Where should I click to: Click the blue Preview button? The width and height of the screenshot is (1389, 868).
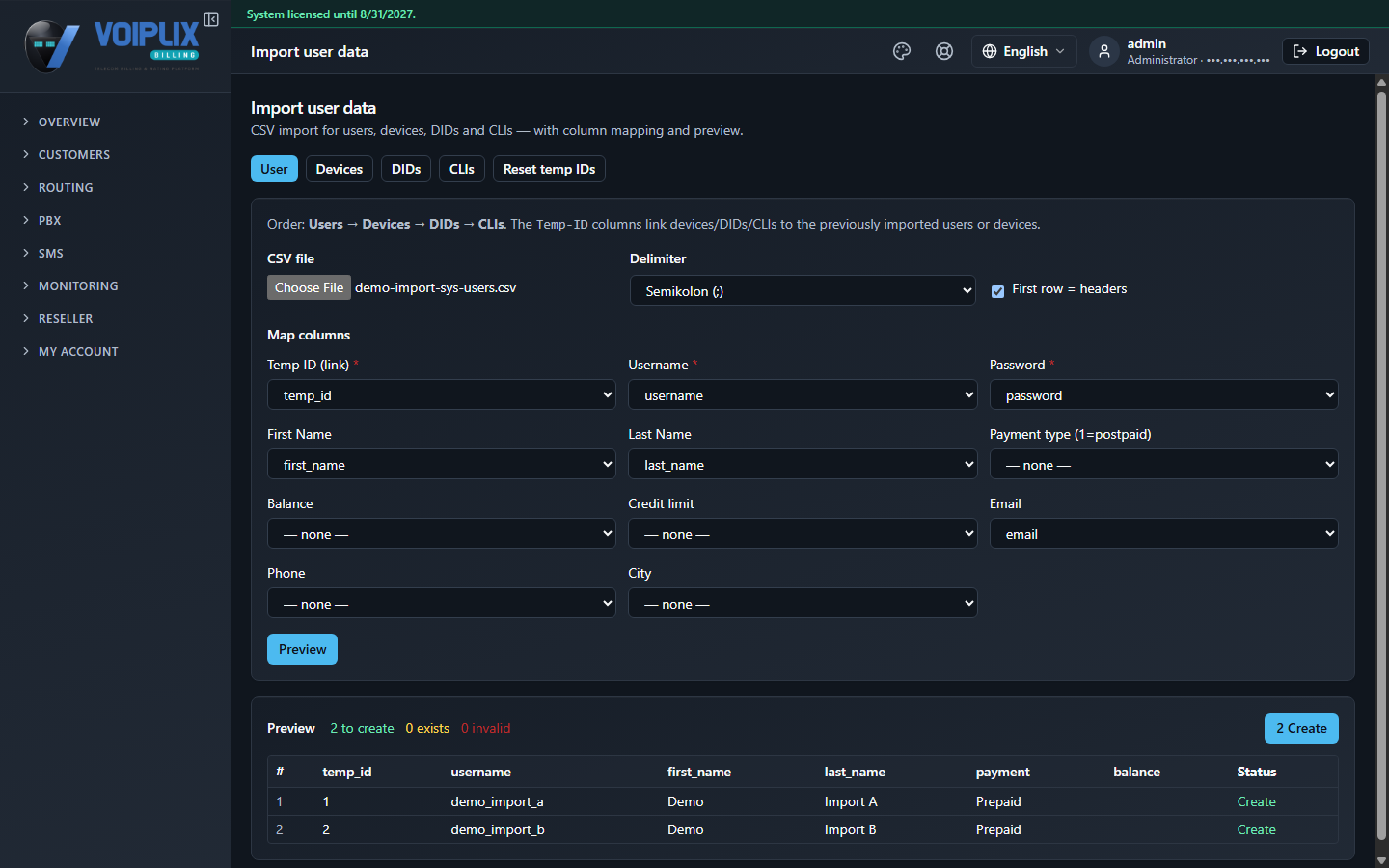click(x=302, y=649)
